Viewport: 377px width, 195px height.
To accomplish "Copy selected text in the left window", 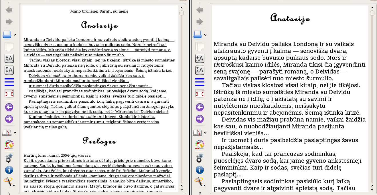I will (x=9, y=46).
